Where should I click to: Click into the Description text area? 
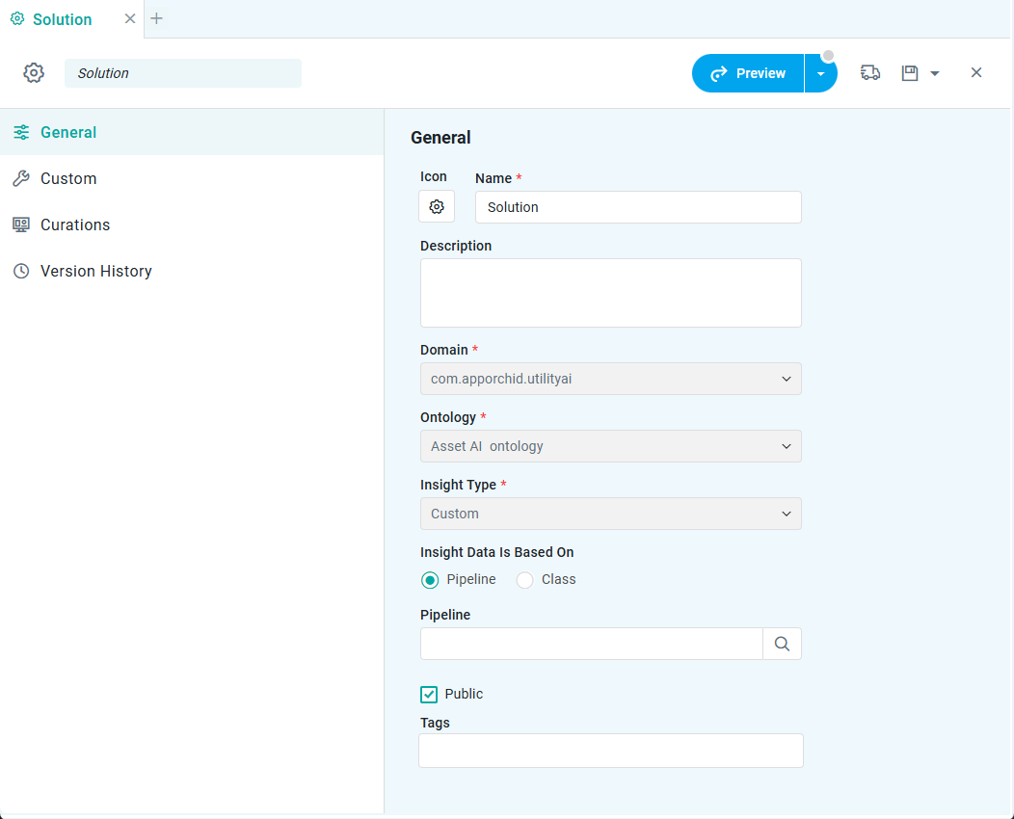click(610, 293)
